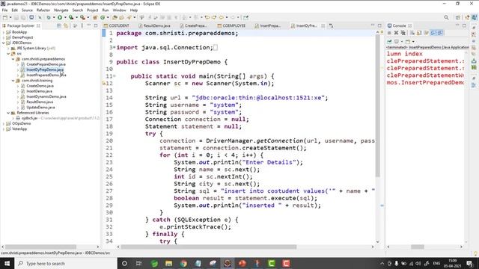Expand the BookApp project
Screen dimensions: 479x269
click(3, 32)
